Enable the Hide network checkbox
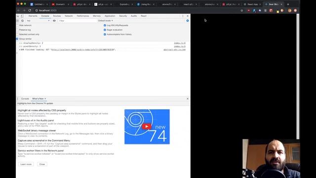Image resolution: width=316 pixels, height=178 pixels. click(17, 25)
